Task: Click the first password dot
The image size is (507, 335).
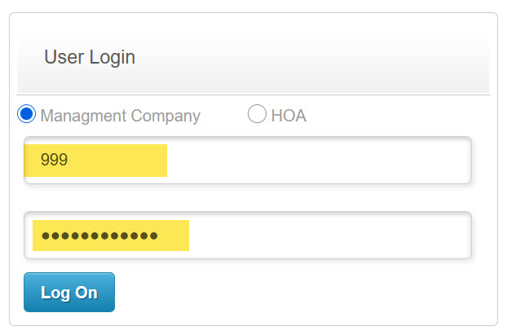Action: pyautogui.click(x=46, y=236)
